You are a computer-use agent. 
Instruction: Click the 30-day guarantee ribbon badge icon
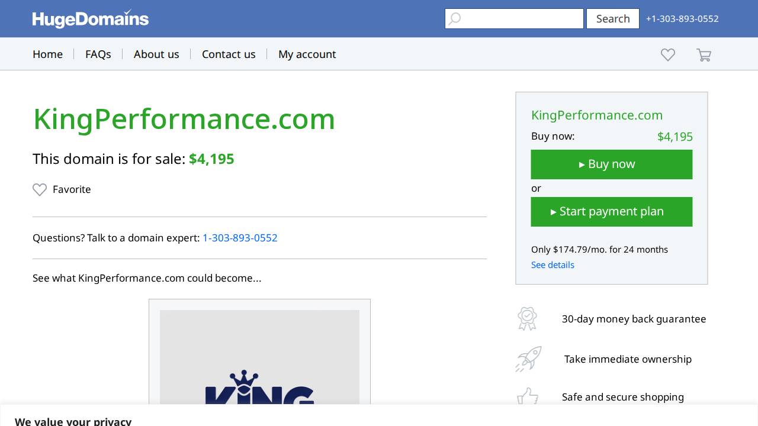click(x=527, y=319)
